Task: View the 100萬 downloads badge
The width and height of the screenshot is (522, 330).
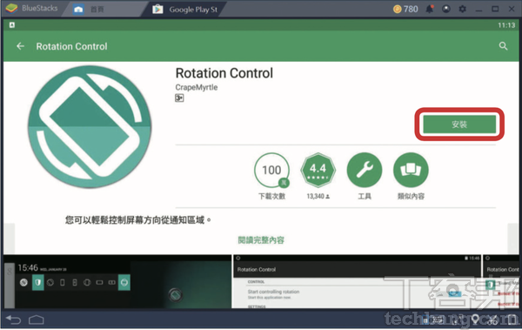Action: 271,171
